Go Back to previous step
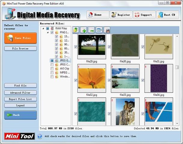The height and width of the screenshot is (144, 183). (x=20, y=115)
